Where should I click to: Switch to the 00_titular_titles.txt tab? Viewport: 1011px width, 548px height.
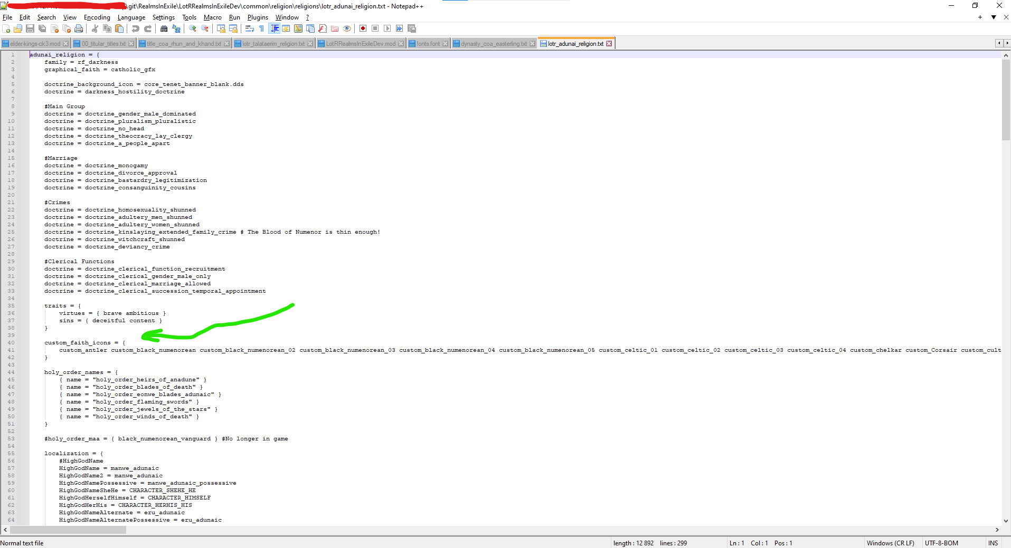[x=103, y=44]
